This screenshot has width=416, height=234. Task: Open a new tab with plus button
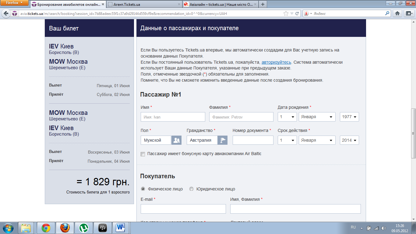pos(263,4)
